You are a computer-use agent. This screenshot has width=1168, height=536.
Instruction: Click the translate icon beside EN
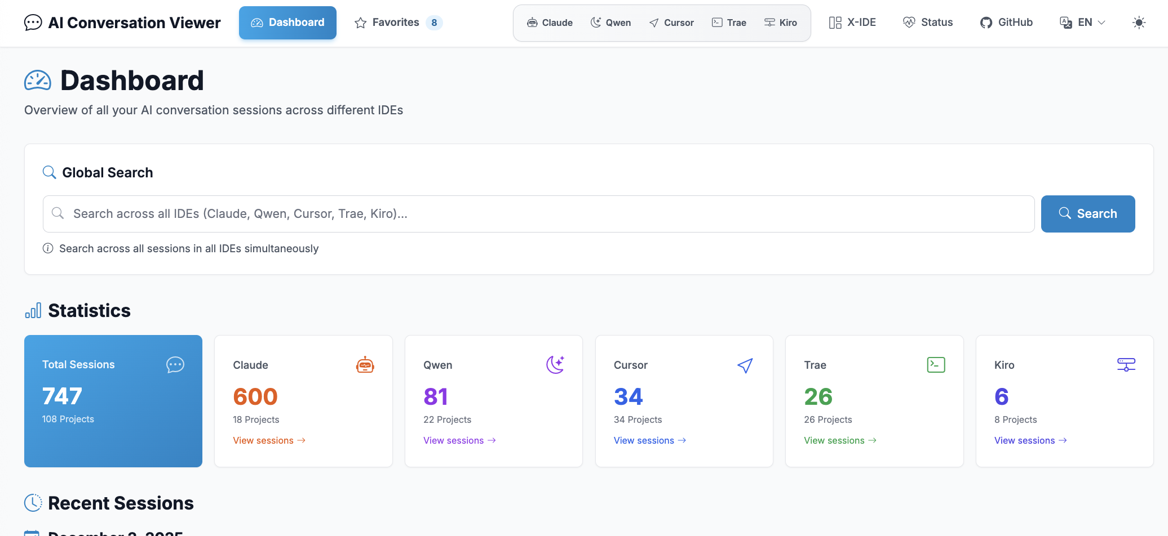[x=1066, y=23]
